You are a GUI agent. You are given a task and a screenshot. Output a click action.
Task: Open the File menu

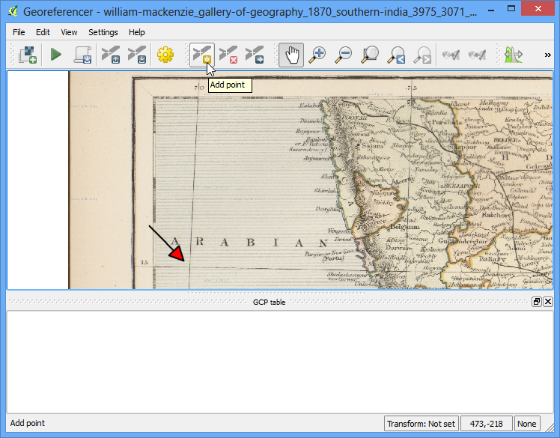pyautogui.click(x=19, y=32)
